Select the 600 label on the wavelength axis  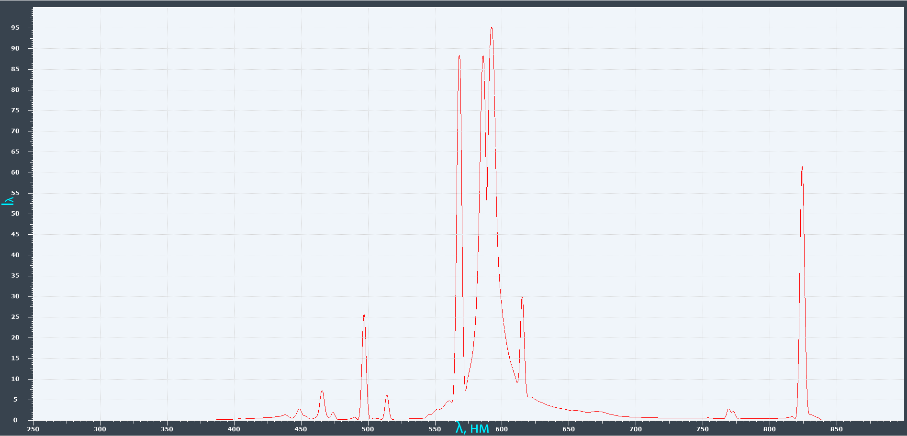coord(502,429)
